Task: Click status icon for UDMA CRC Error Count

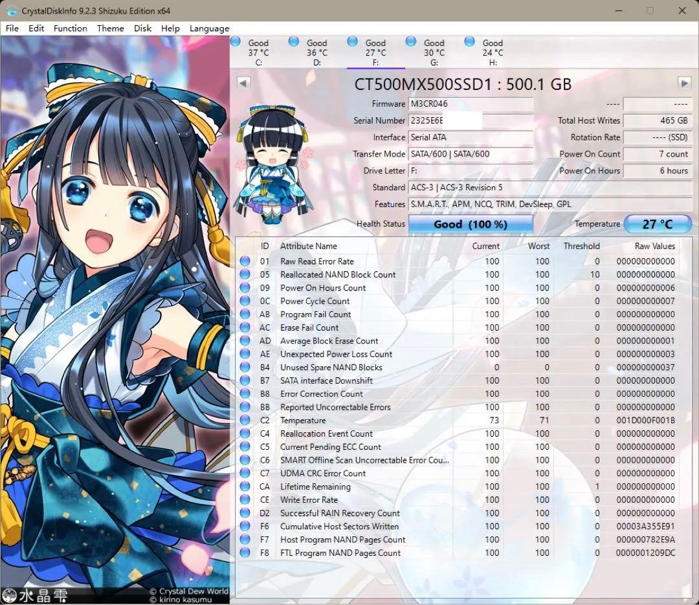Action: (245, 473)
